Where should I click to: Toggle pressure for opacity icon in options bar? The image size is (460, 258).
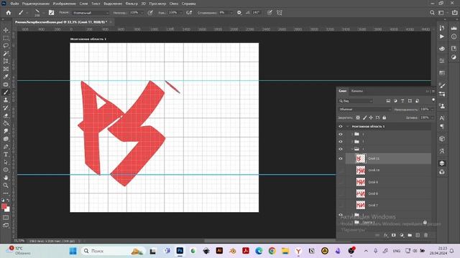(150, 13)
